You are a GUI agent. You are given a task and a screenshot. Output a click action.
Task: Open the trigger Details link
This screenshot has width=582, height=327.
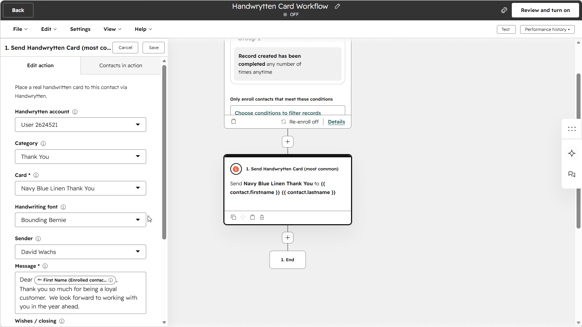point(336,122)
